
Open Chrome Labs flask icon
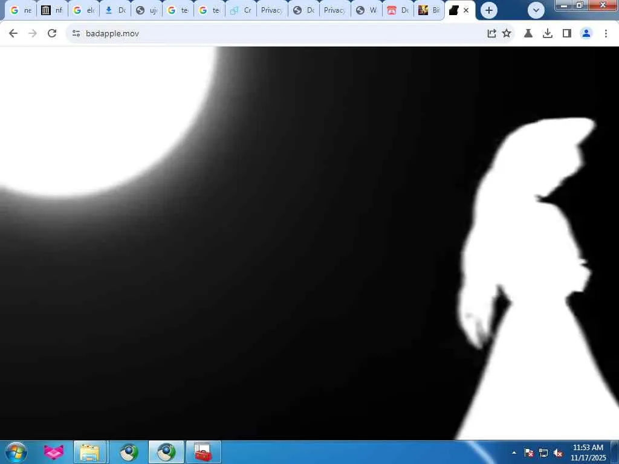[528, 34]
